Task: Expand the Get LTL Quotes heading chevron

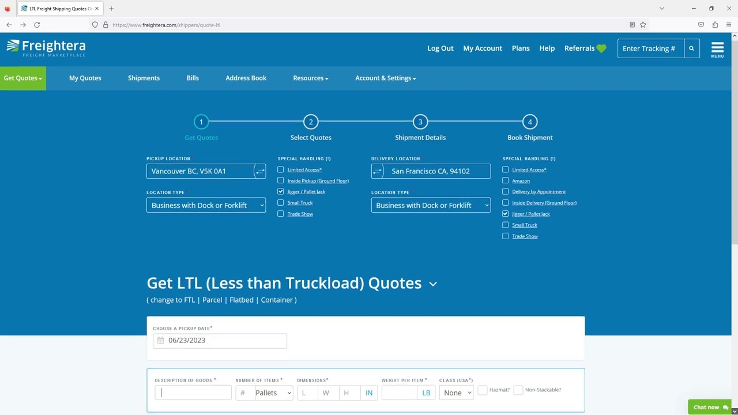Action: [x=433, y=284]
